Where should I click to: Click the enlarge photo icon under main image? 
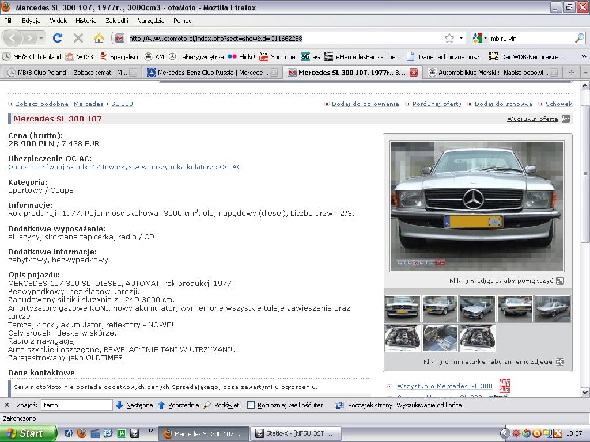[560, 281]
